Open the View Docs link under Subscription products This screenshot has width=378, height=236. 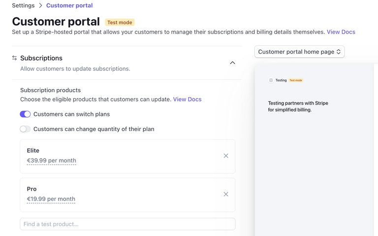(187, 99)
